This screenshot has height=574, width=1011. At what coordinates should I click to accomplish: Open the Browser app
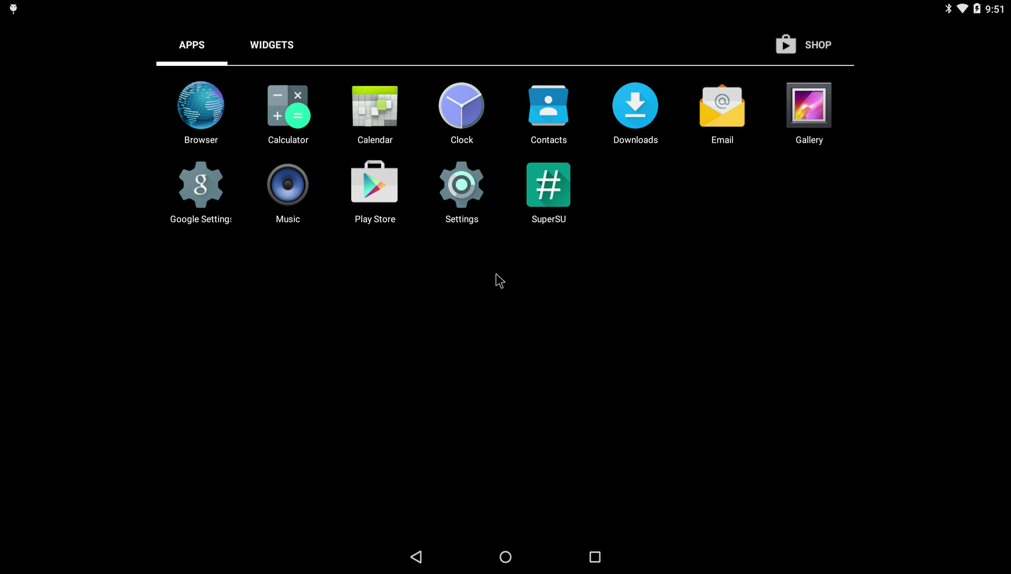(201, 105)
